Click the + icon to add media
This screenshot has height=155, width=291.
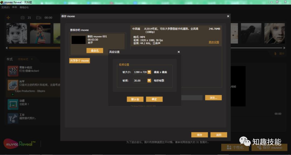(x=8, y=17)
